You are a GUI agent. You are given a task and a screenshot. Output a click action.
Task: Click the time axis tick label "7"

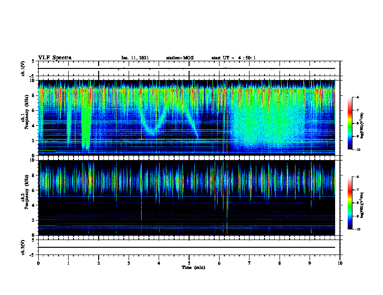pos(250,263)
